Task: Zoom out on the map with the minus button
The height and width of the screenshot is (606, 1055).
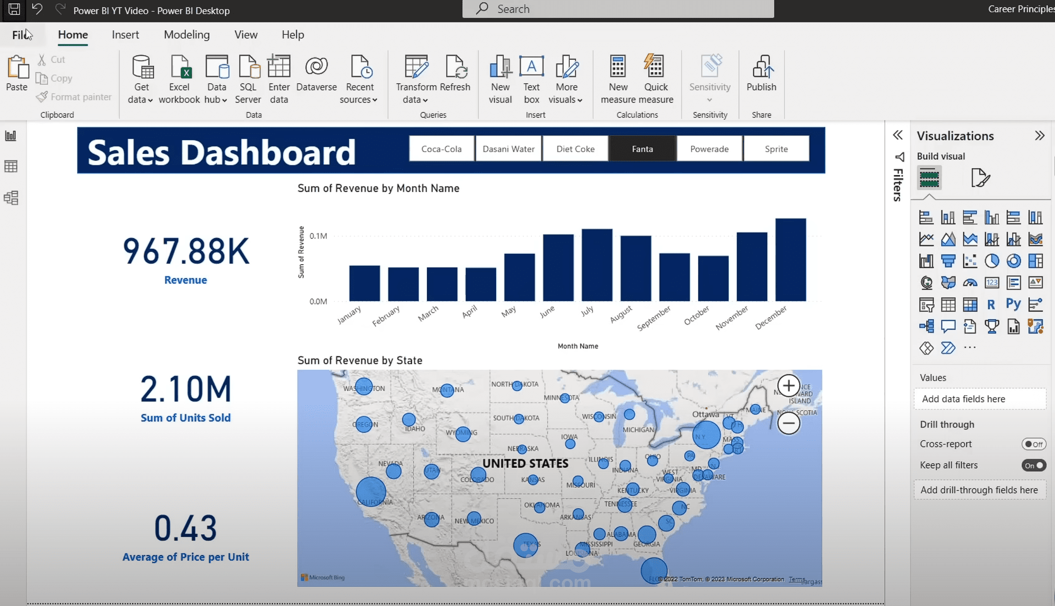Action: (x=788, y=423)
